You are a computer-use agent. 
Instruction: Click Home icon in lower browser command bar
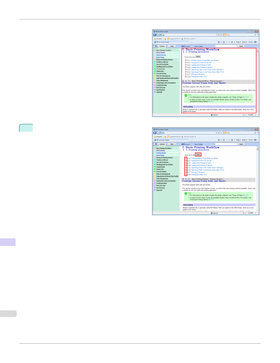pos(219,140)
